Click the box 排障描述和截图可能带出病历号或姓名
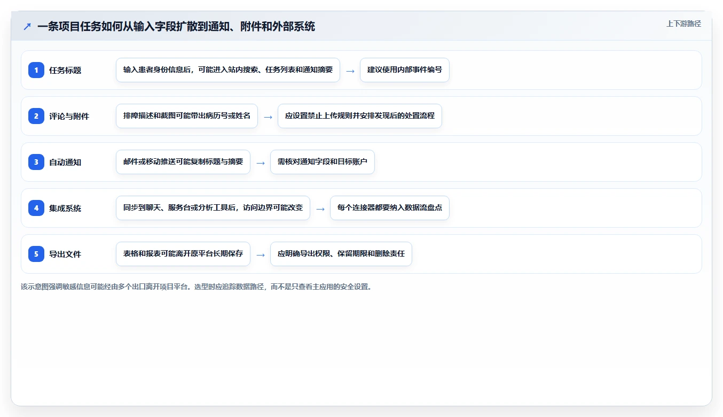 point(187,116)
